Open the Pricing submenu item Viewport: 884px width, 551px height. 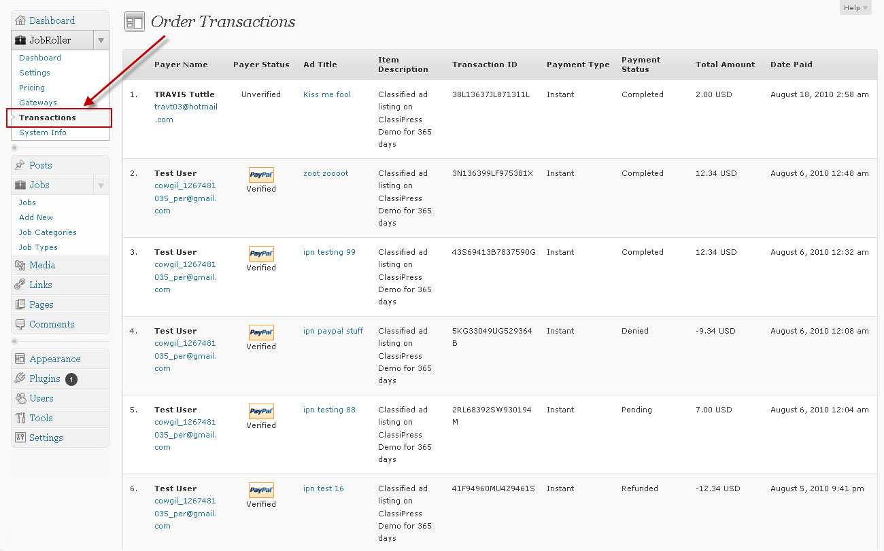click(x=32, y=88)
